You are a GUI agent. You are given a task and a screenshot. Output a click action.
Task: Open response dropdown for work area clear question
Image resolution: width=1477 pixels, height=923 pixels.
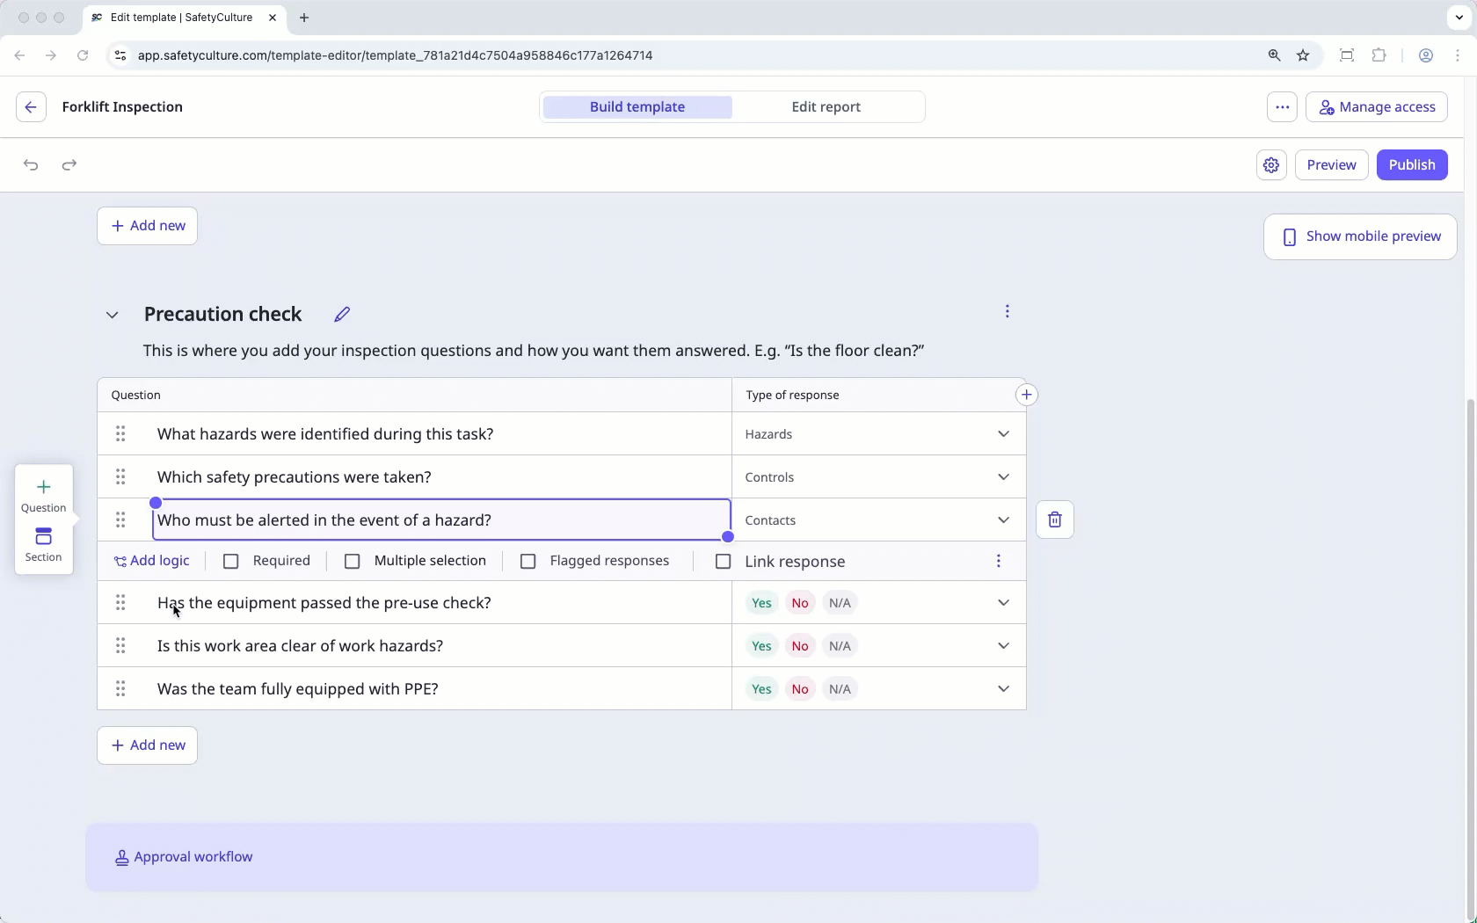1003,646
